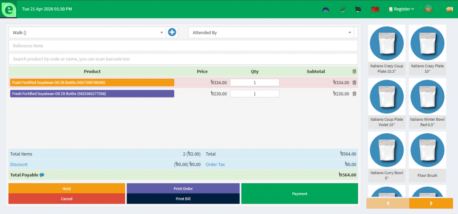
Task: Click the round emblem badge icon in header
Action: 428,9
